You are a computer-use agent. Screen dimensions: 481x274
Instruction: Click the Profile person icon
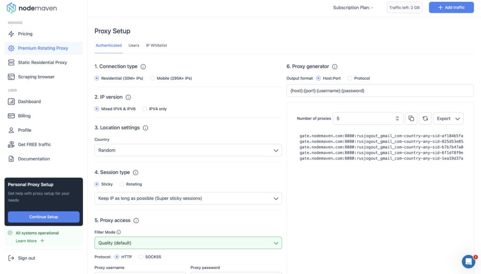pyautogui.click(x=11, y=130)
